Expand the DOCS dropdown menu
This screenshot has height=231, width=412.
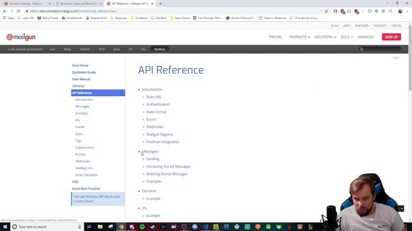coord(346,37)
